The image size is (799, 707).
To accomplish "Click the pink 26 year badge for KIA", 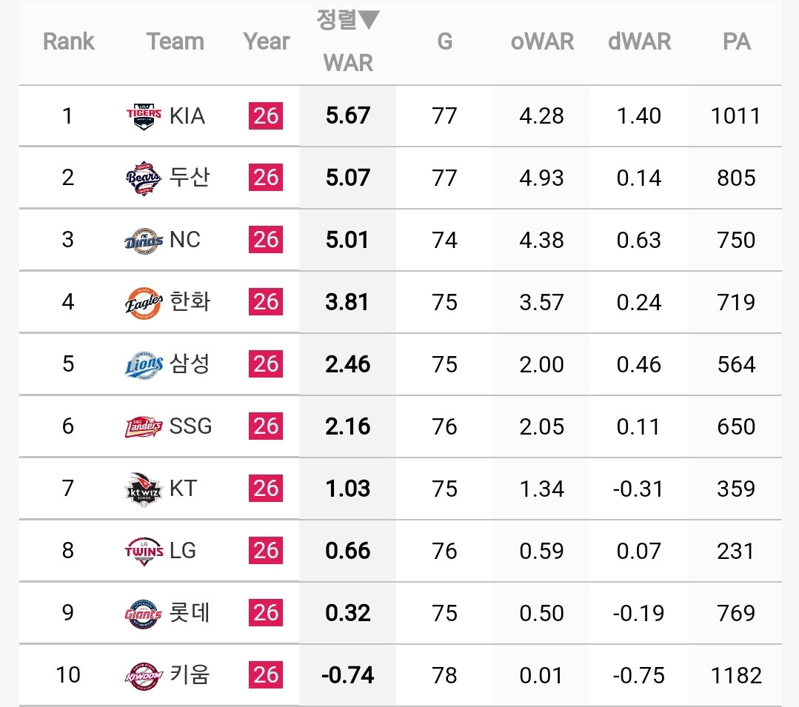I will click(x=266, y=116).
